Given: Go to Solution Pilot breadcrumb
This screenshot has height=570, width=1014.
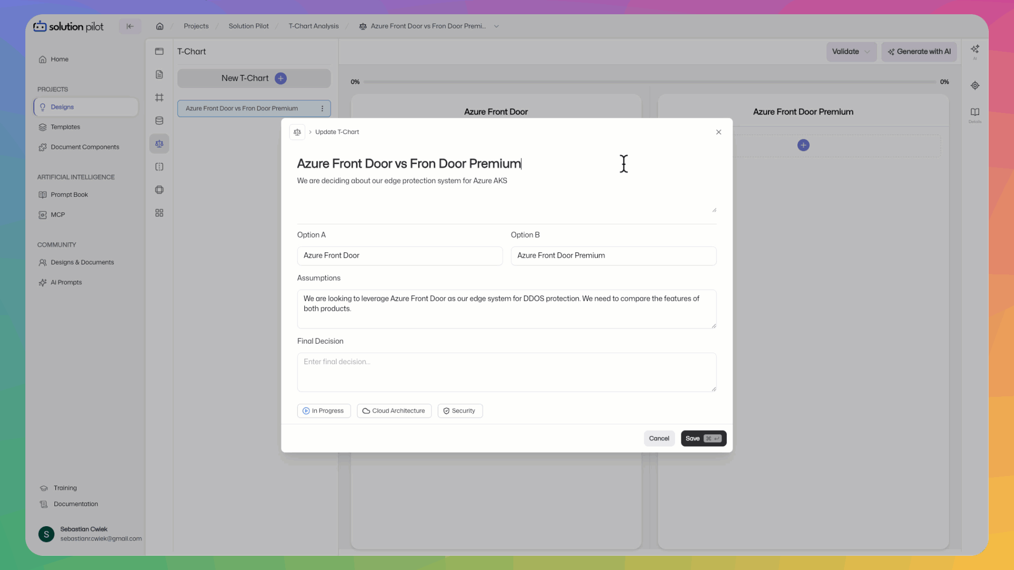Looking at the screenshot, I should (x=249, y=26).
